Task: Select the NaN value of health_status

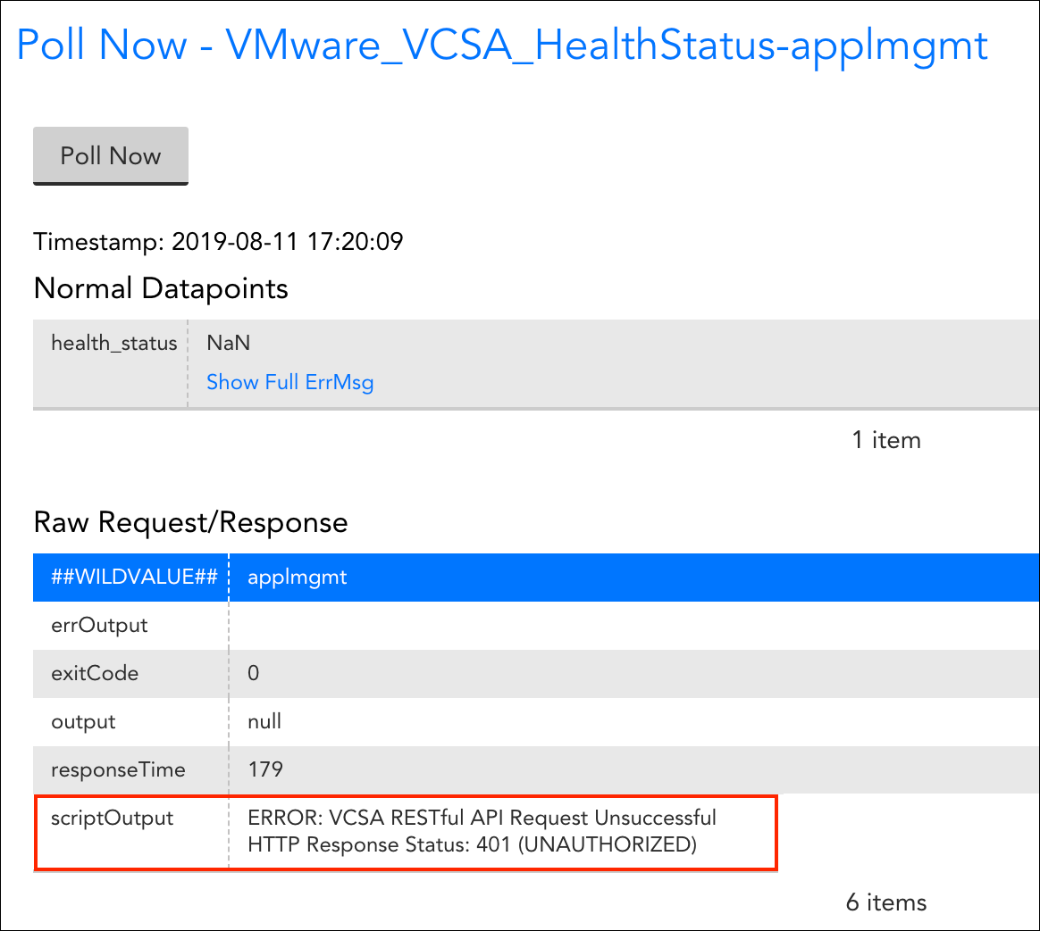Action: [x=228, y=344]
